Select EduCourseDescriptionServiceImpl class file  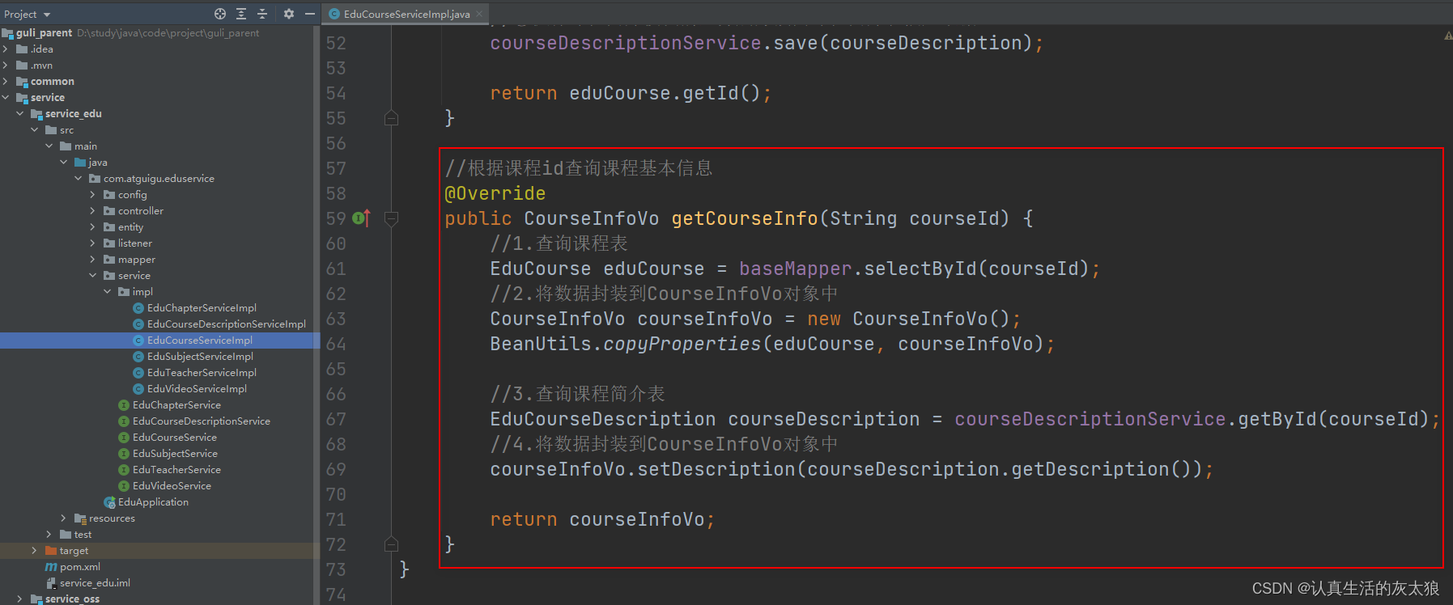point(227,324)
